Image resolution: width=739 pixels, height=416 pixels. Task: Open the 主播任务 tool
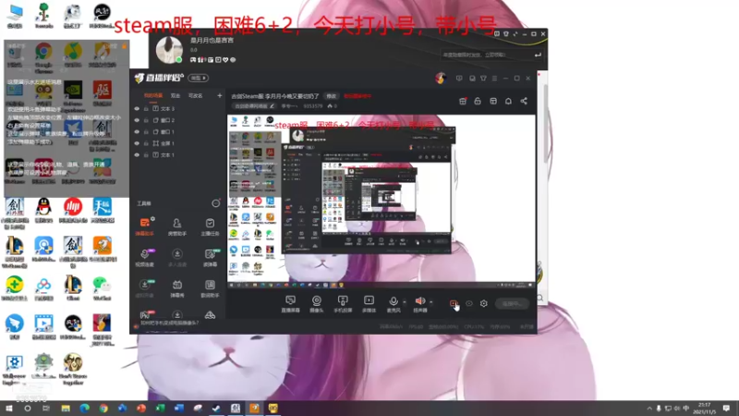[210, 226]
